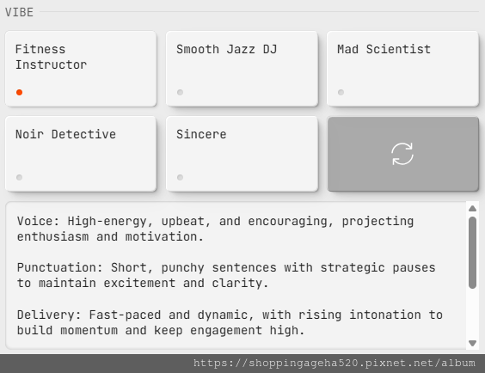Toggle the gray dot on Smooth Jazz DJ
This screenshot has height=373, width=485.
[180, 92]
